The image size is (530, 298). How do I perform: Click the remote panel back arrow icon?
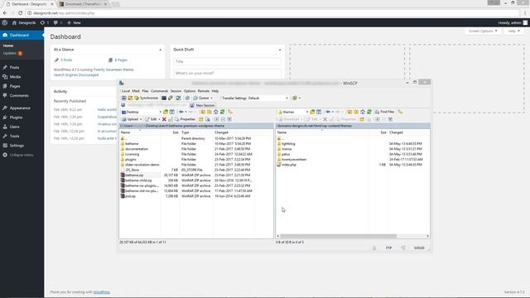[328, 112]
